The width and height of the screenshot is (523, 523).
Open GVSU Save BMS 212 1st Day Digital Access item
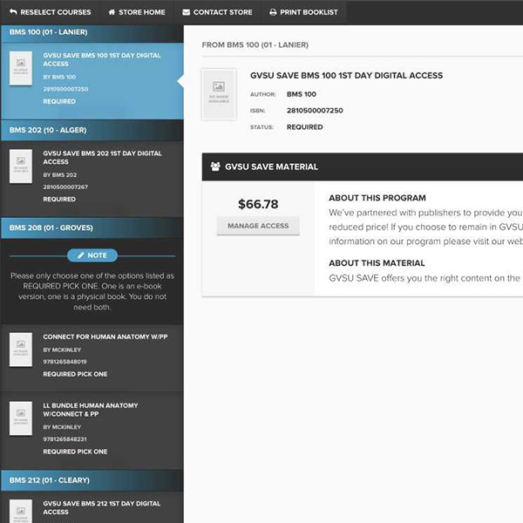click(92, 507)
